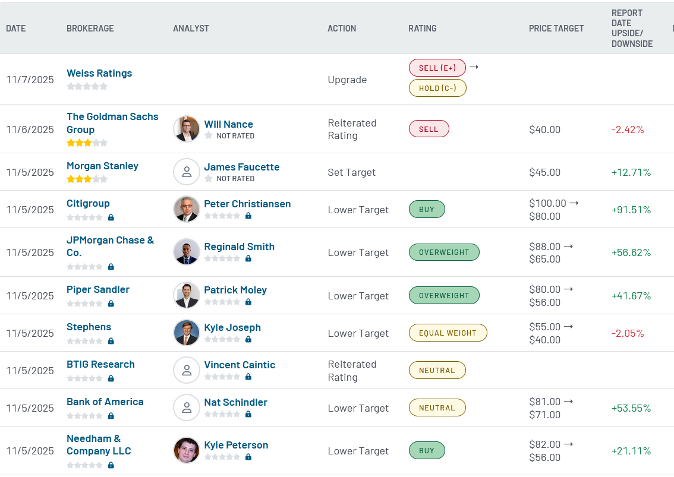Click Morgan Stanley three-star rating
This screenshot has width=674, height=477.
coord(87,179)
